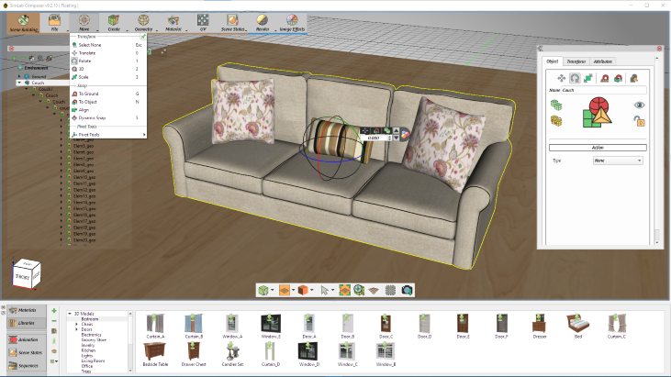Collapse the Couch node in scene tree
Screen dimensions: 671x377
[x=18, y=83]
